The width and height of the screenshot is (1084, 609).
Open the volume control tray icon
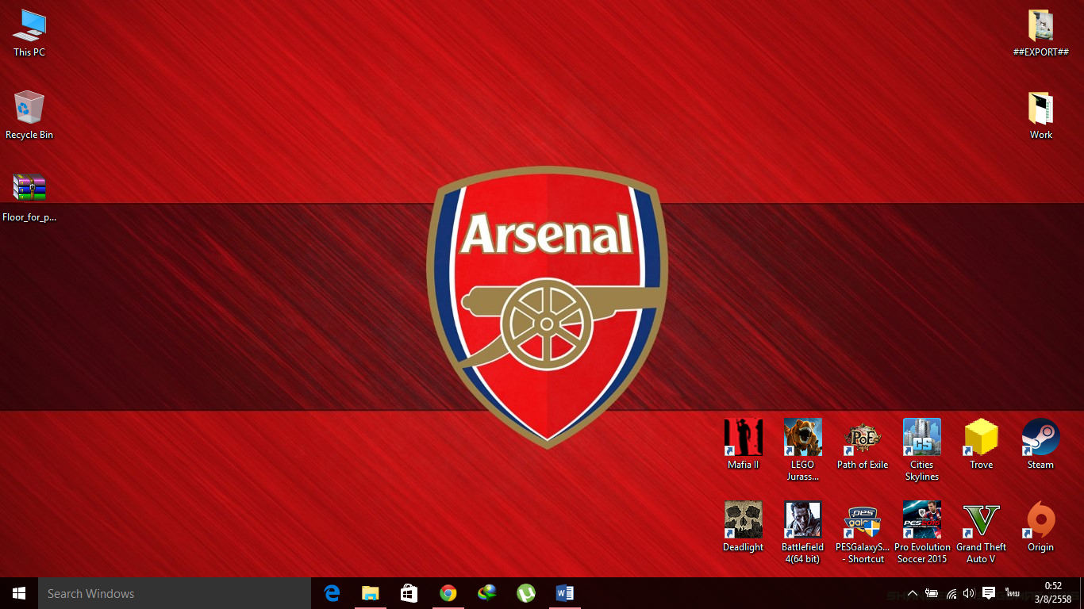coord(969,593)
